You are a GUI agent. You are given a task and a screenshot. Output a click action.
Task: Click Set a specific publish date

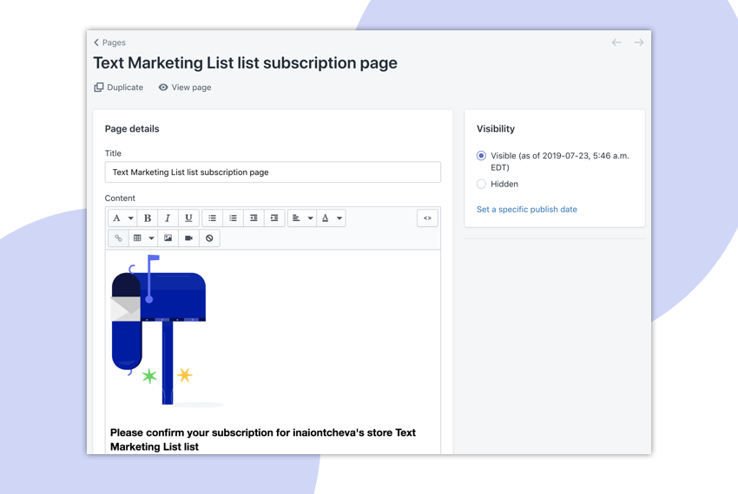click(527, 209)
